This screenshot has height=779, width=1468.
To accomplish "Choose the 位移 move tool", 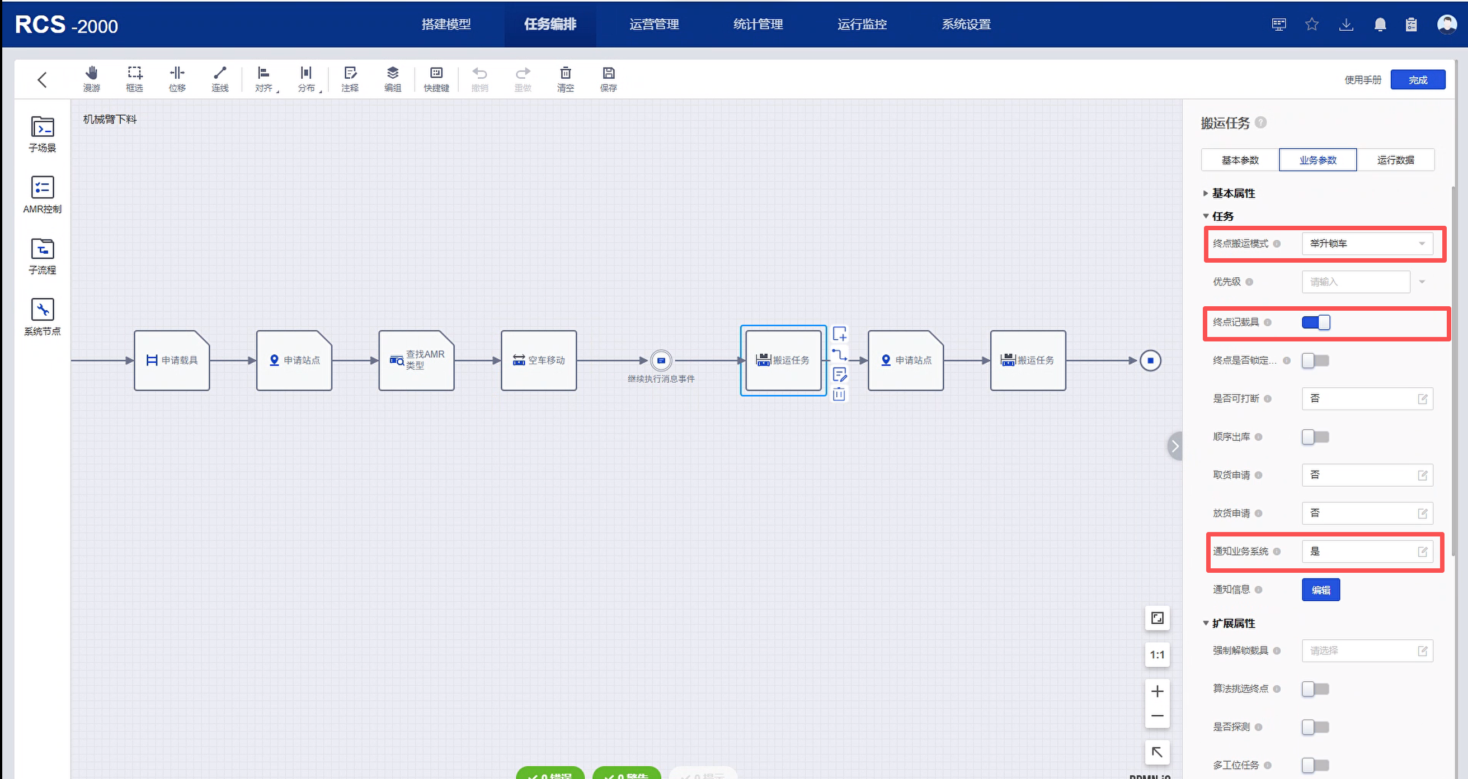I will (177, 79).
